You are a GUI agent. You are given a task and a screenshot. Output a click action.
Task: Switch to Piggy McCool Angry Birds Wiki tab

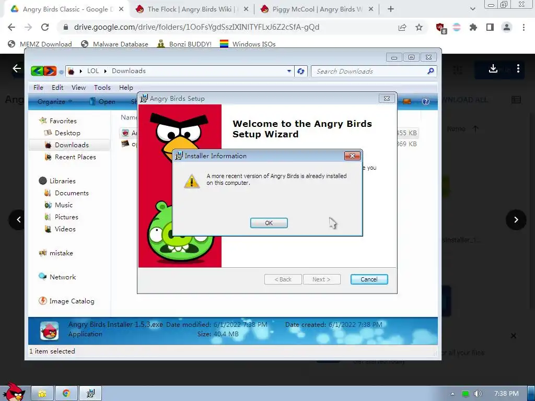317,9
